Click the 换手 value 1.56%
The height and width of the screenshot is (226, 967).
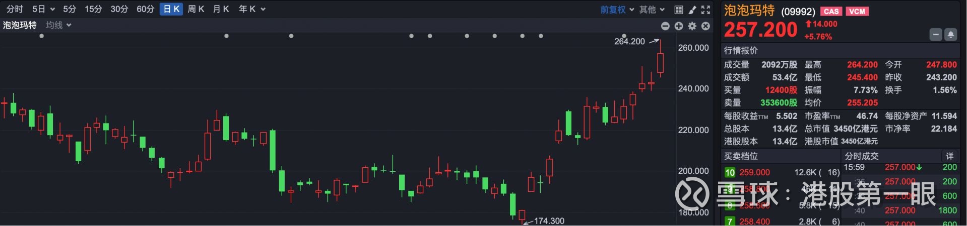(945, 90)
